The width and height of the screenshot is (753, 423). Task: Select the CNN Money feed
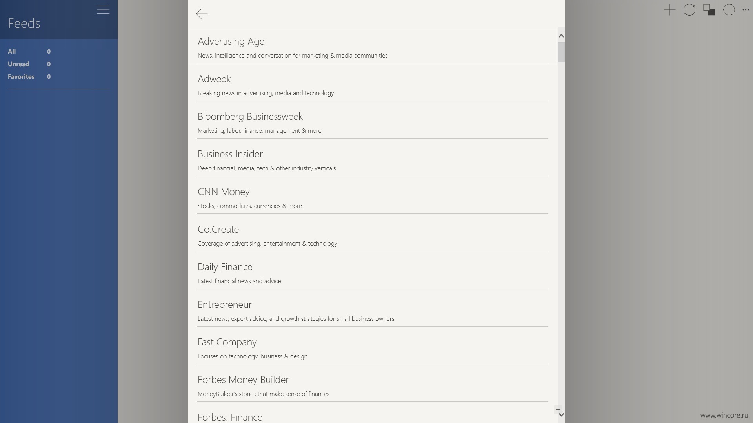click(373, 197)
